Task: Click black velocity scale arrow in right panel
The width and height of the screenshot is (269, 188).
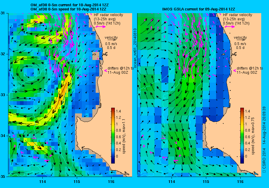Action: (x=240, y=40)
